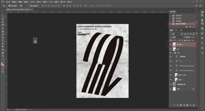205x111 pixels.
Task: Click the foreground color swatch
Action: click(x=2, y=64)
